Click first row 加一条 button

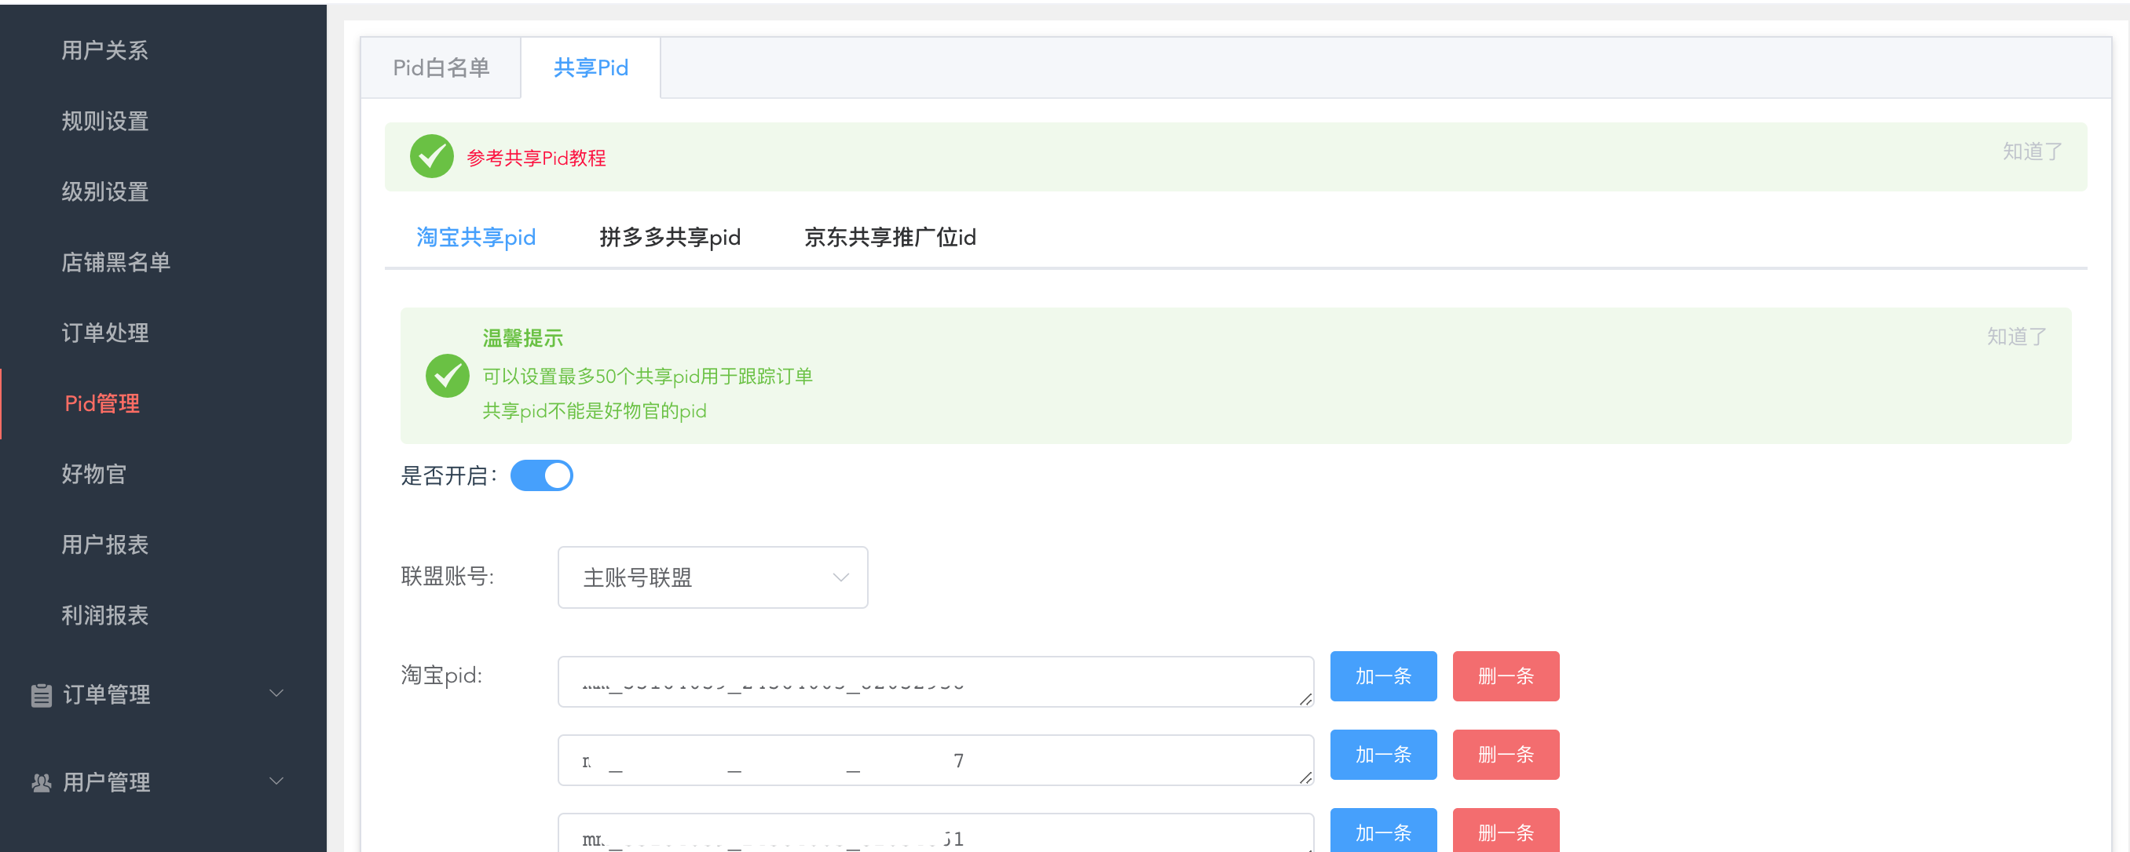1382,676
